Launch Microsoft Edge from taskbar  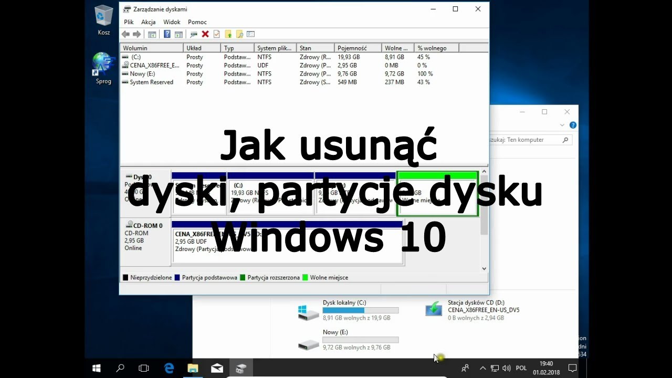(169, 369)
